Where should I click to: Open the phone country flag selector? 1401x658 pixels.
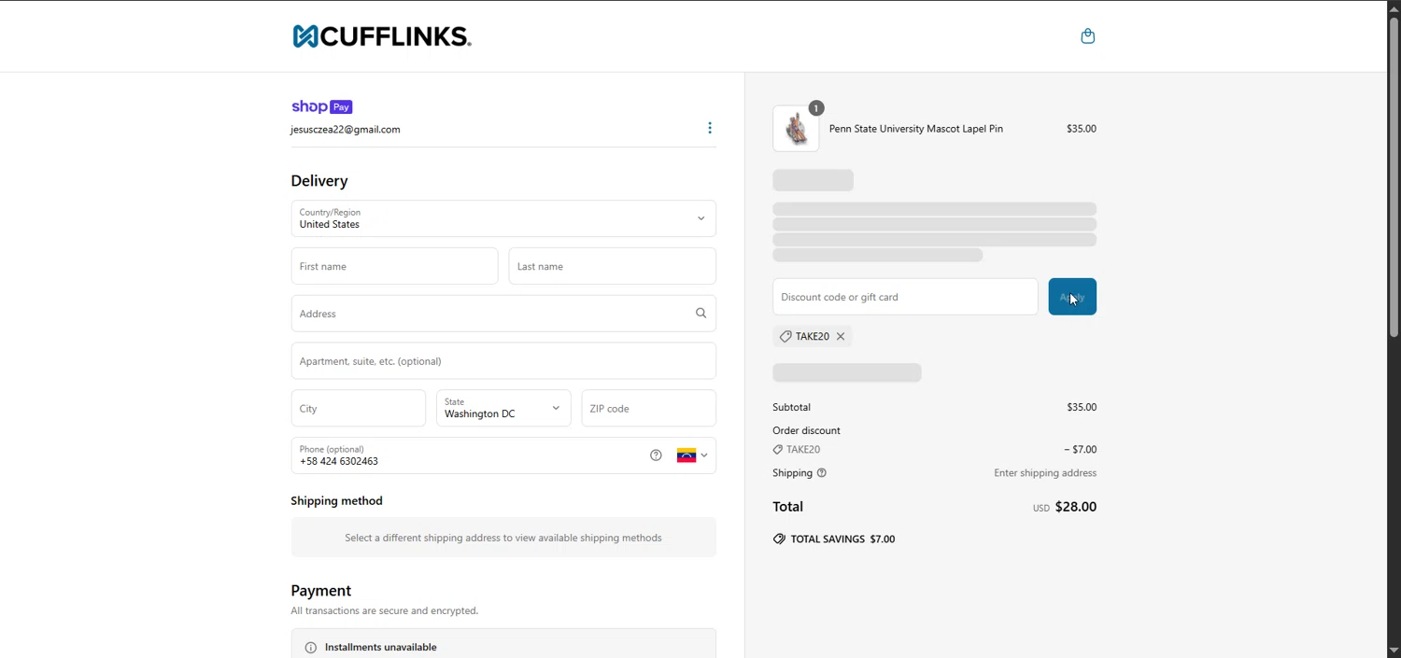[692, 455]
